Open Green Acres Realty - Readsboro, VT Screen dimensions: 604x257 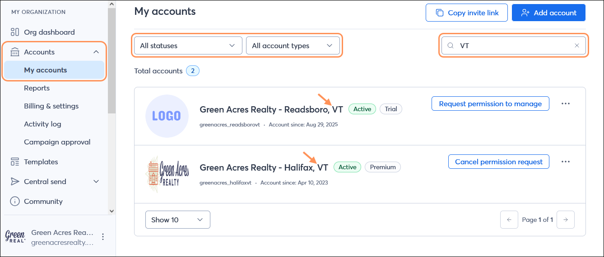pyautogui.click(x=271, y=109)
